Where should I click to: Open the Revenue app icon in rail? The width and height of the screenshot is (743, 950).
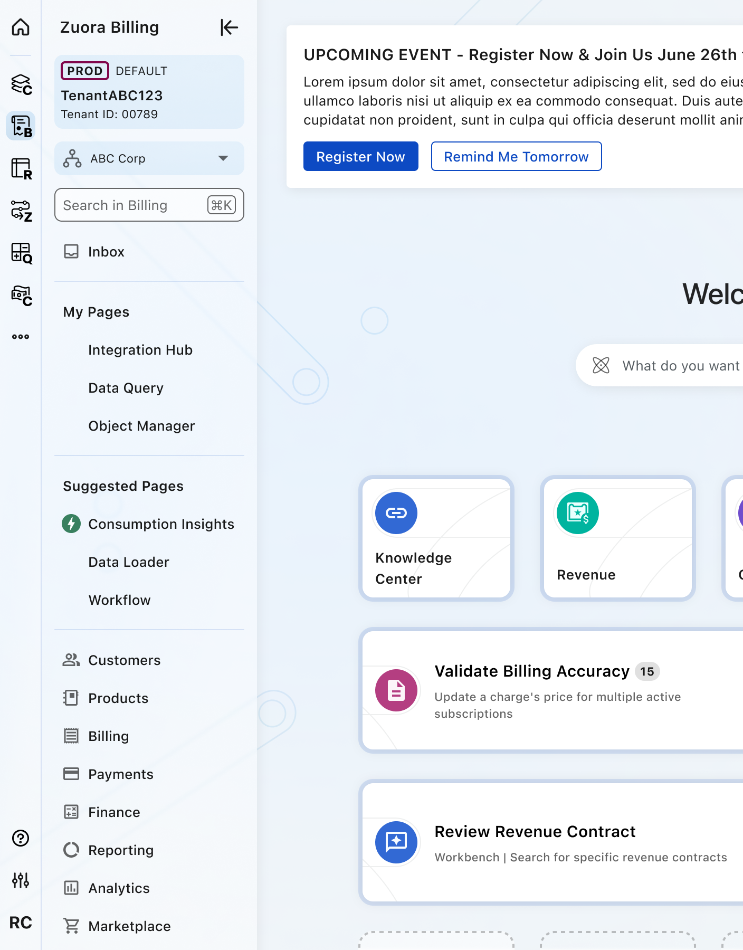click(21, 169)
